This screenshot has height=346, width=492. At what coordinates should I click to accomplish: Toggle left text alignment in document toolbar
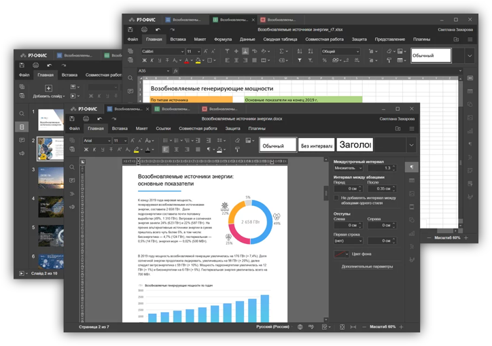tap(165, 150)
